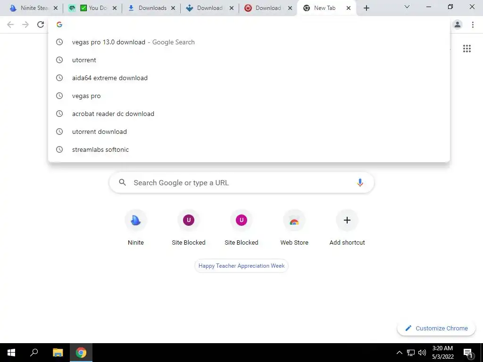The height and width of the screenshot is (362, 483).
Task: Click the Forward arrow in the toolbar
Action: 25,25
